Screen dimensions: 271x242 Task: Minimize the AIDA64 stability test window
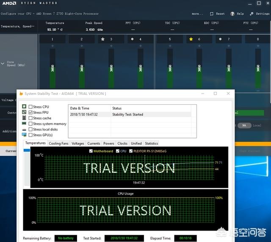(203, 94)
